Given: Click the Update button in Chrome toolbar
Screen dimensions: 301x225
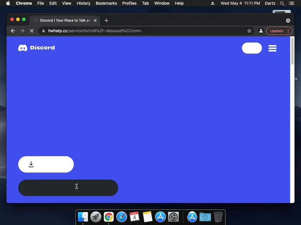Looking at the screenshot, I should 276,31.
